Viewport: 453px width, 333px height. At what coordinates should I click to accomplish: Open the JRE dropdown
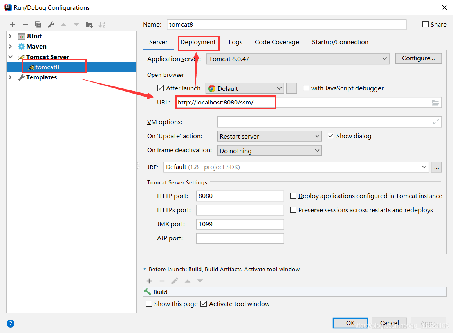pos(296,167)
